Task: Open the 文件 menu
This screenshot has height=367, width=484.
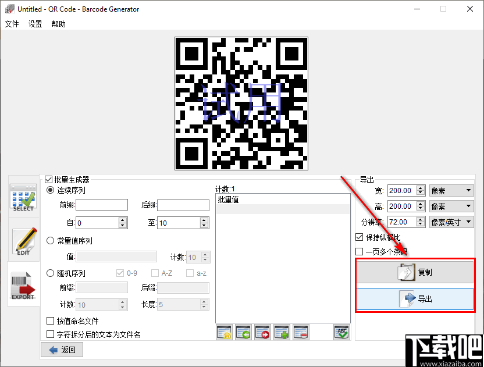Action: pyautogui.click(x=12, y=24)
